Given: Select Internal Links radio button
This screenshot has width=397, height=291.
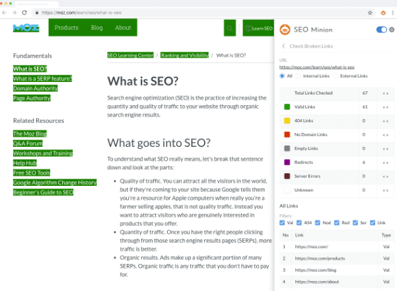Looking at the screenshot, I should 298,76.
